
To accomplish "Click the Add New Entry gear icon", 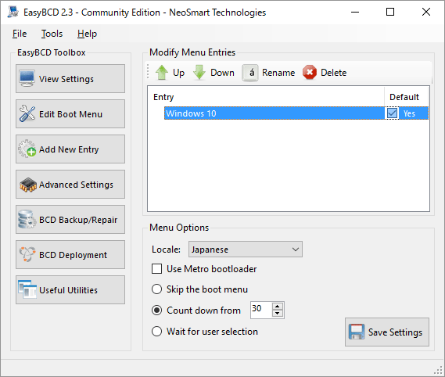I will (27, 149).
